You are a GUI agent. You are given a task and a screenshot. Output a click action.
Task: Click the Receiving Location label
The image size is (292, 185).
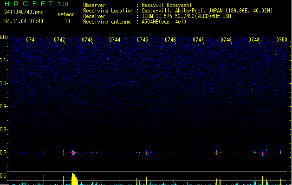108,11
